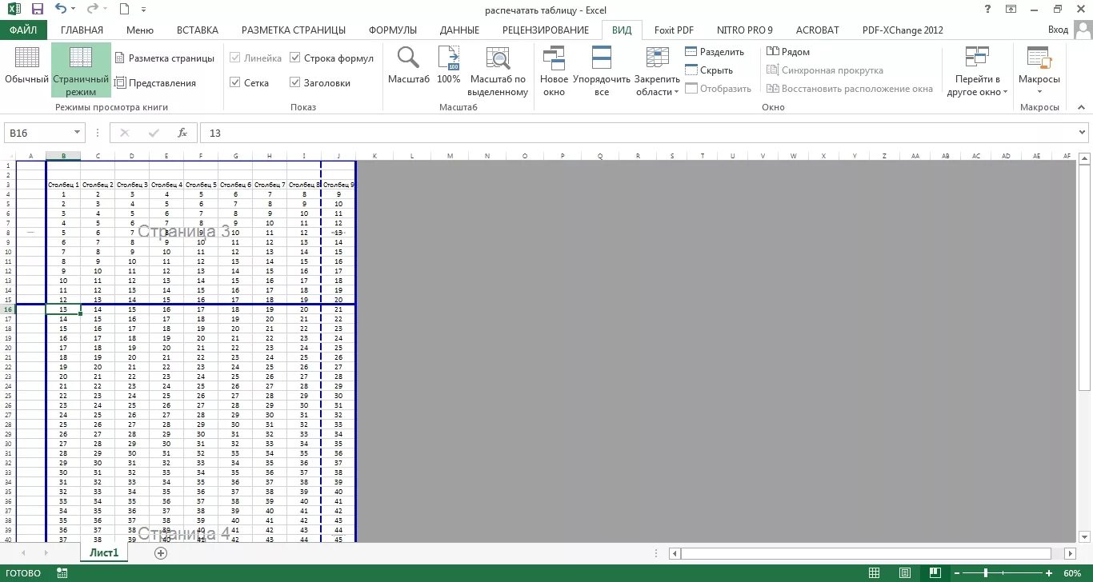Open the ВСТАВКА tab
This screenshot has height=582, width=1093.
(x=198, y=30)
